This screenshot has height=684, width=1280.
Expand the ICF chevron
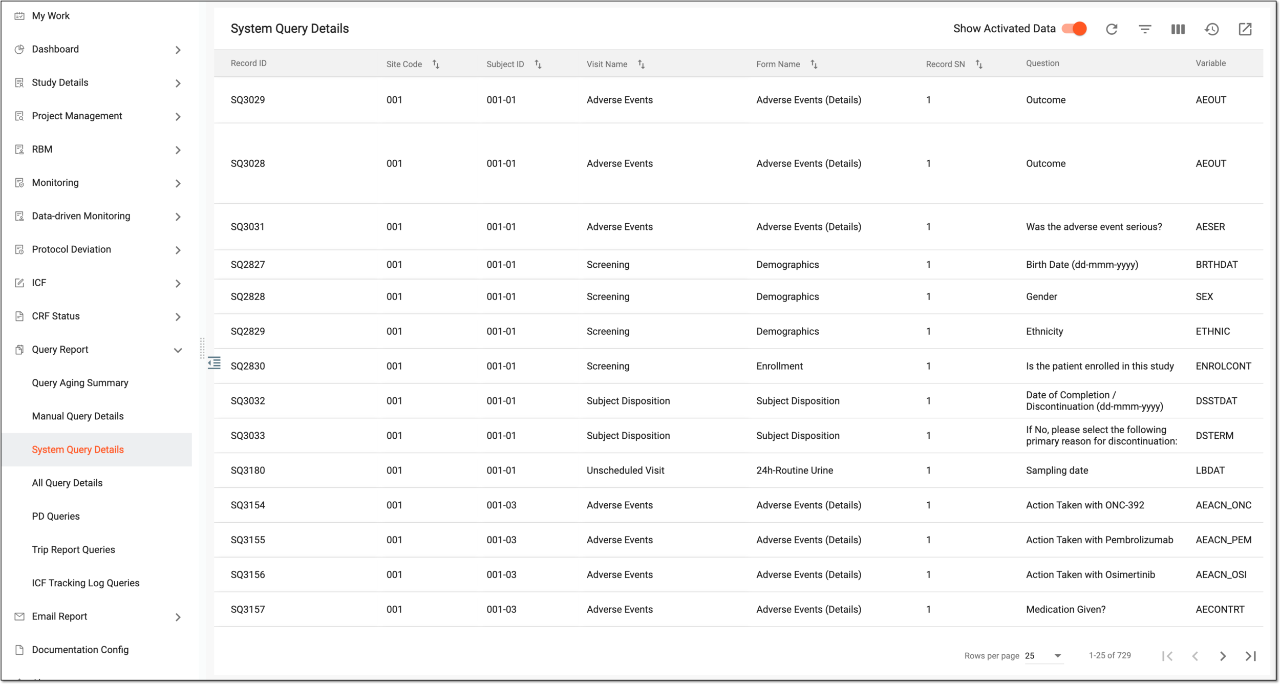tap(178, 283)
